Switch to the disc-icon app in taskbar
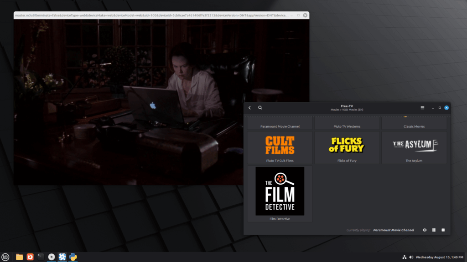 click(x=52, y=257)
